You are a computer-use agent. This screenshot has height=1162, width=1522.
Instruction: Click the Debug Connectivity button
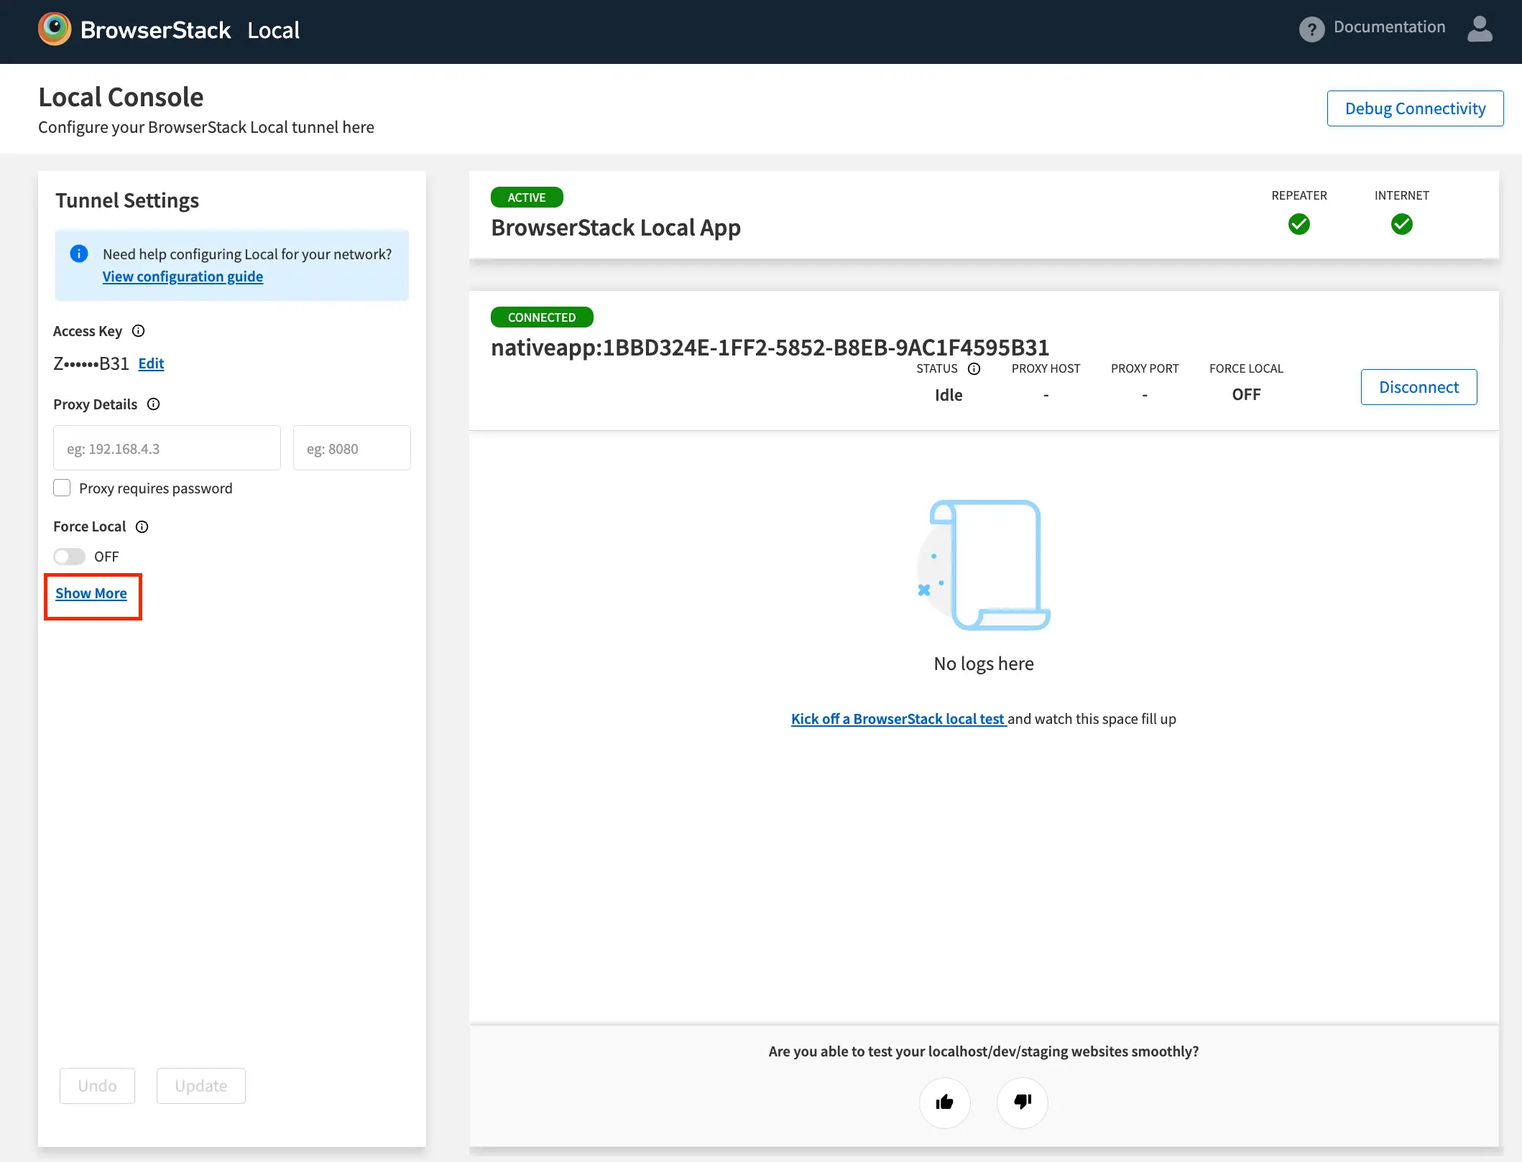point(1414,108)
